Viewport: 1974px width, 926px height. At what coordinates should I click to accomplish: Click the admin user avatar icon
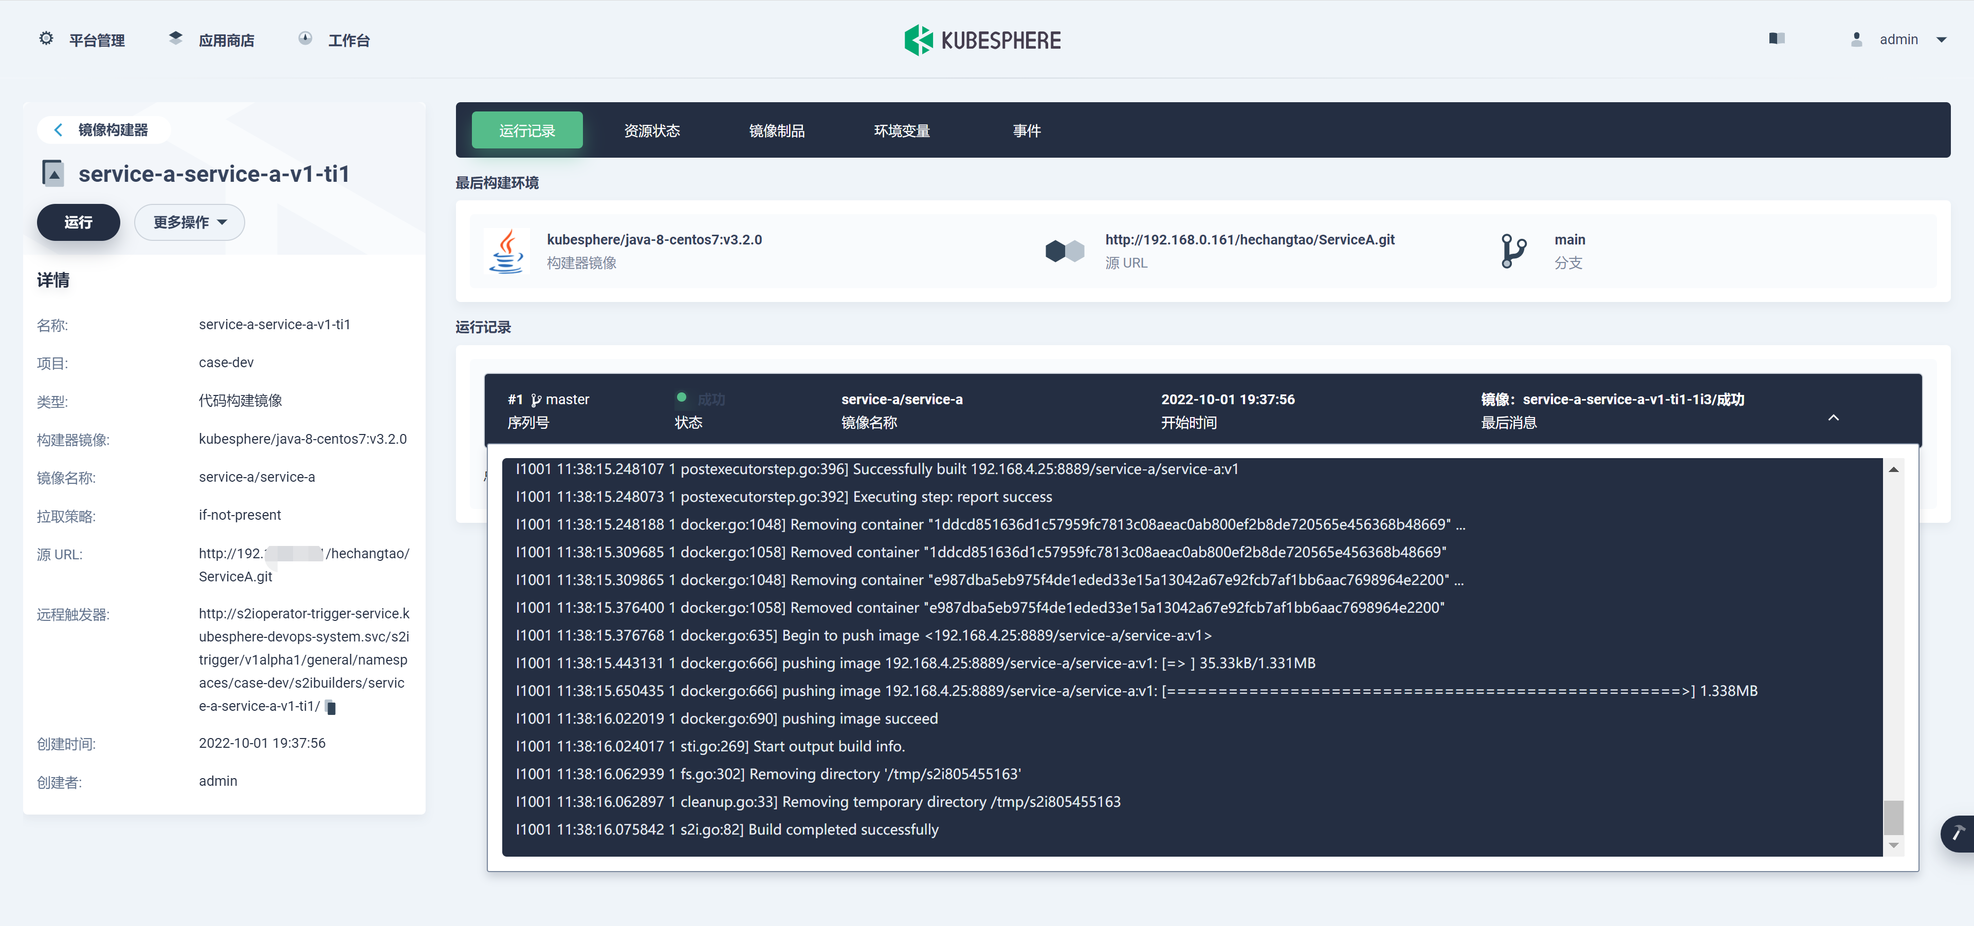(x=1856, y=40)
